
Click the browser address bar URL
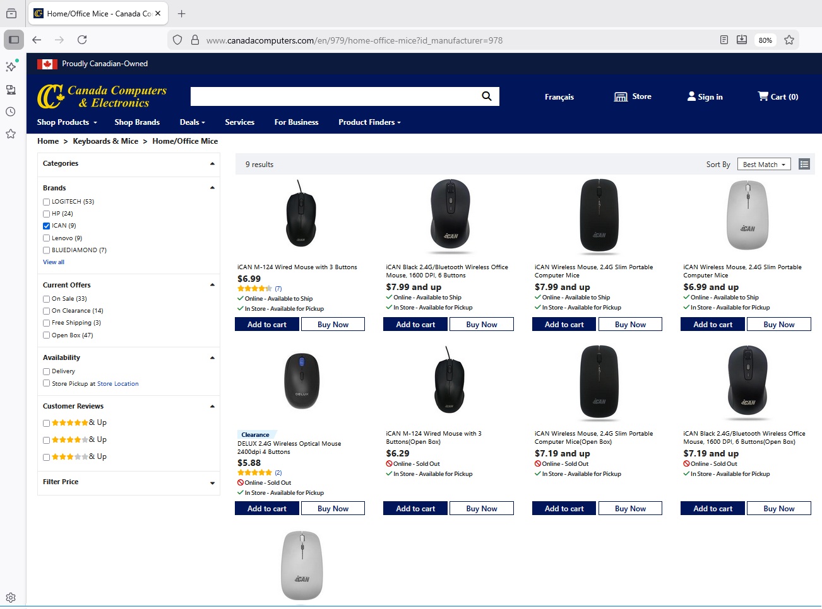354,40
